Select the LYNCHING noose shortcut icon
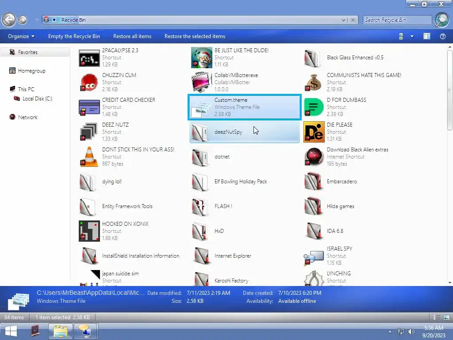 point(314,278)
